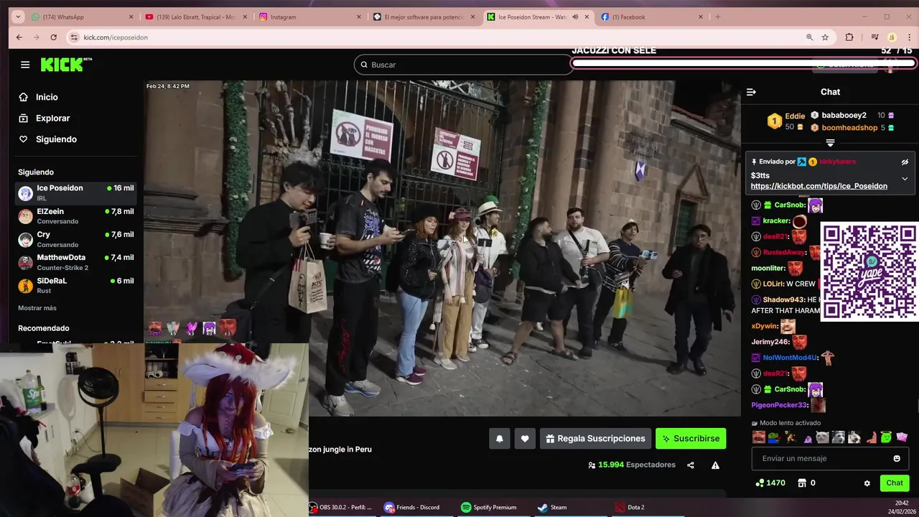Click the share stream icon
The image size is (919, 517).
pyautogui.click(x=691, y=465)
